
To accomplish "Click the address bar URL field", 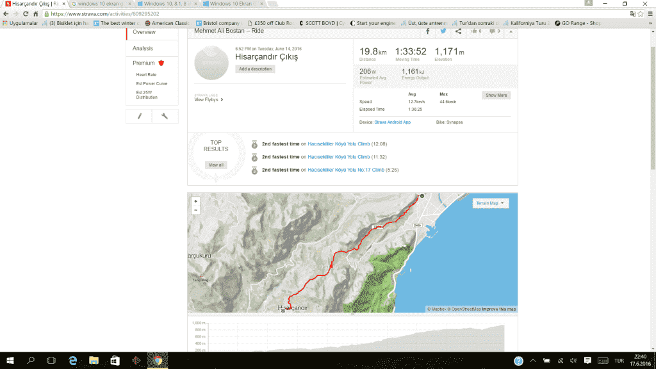I will tap(320, 13).
